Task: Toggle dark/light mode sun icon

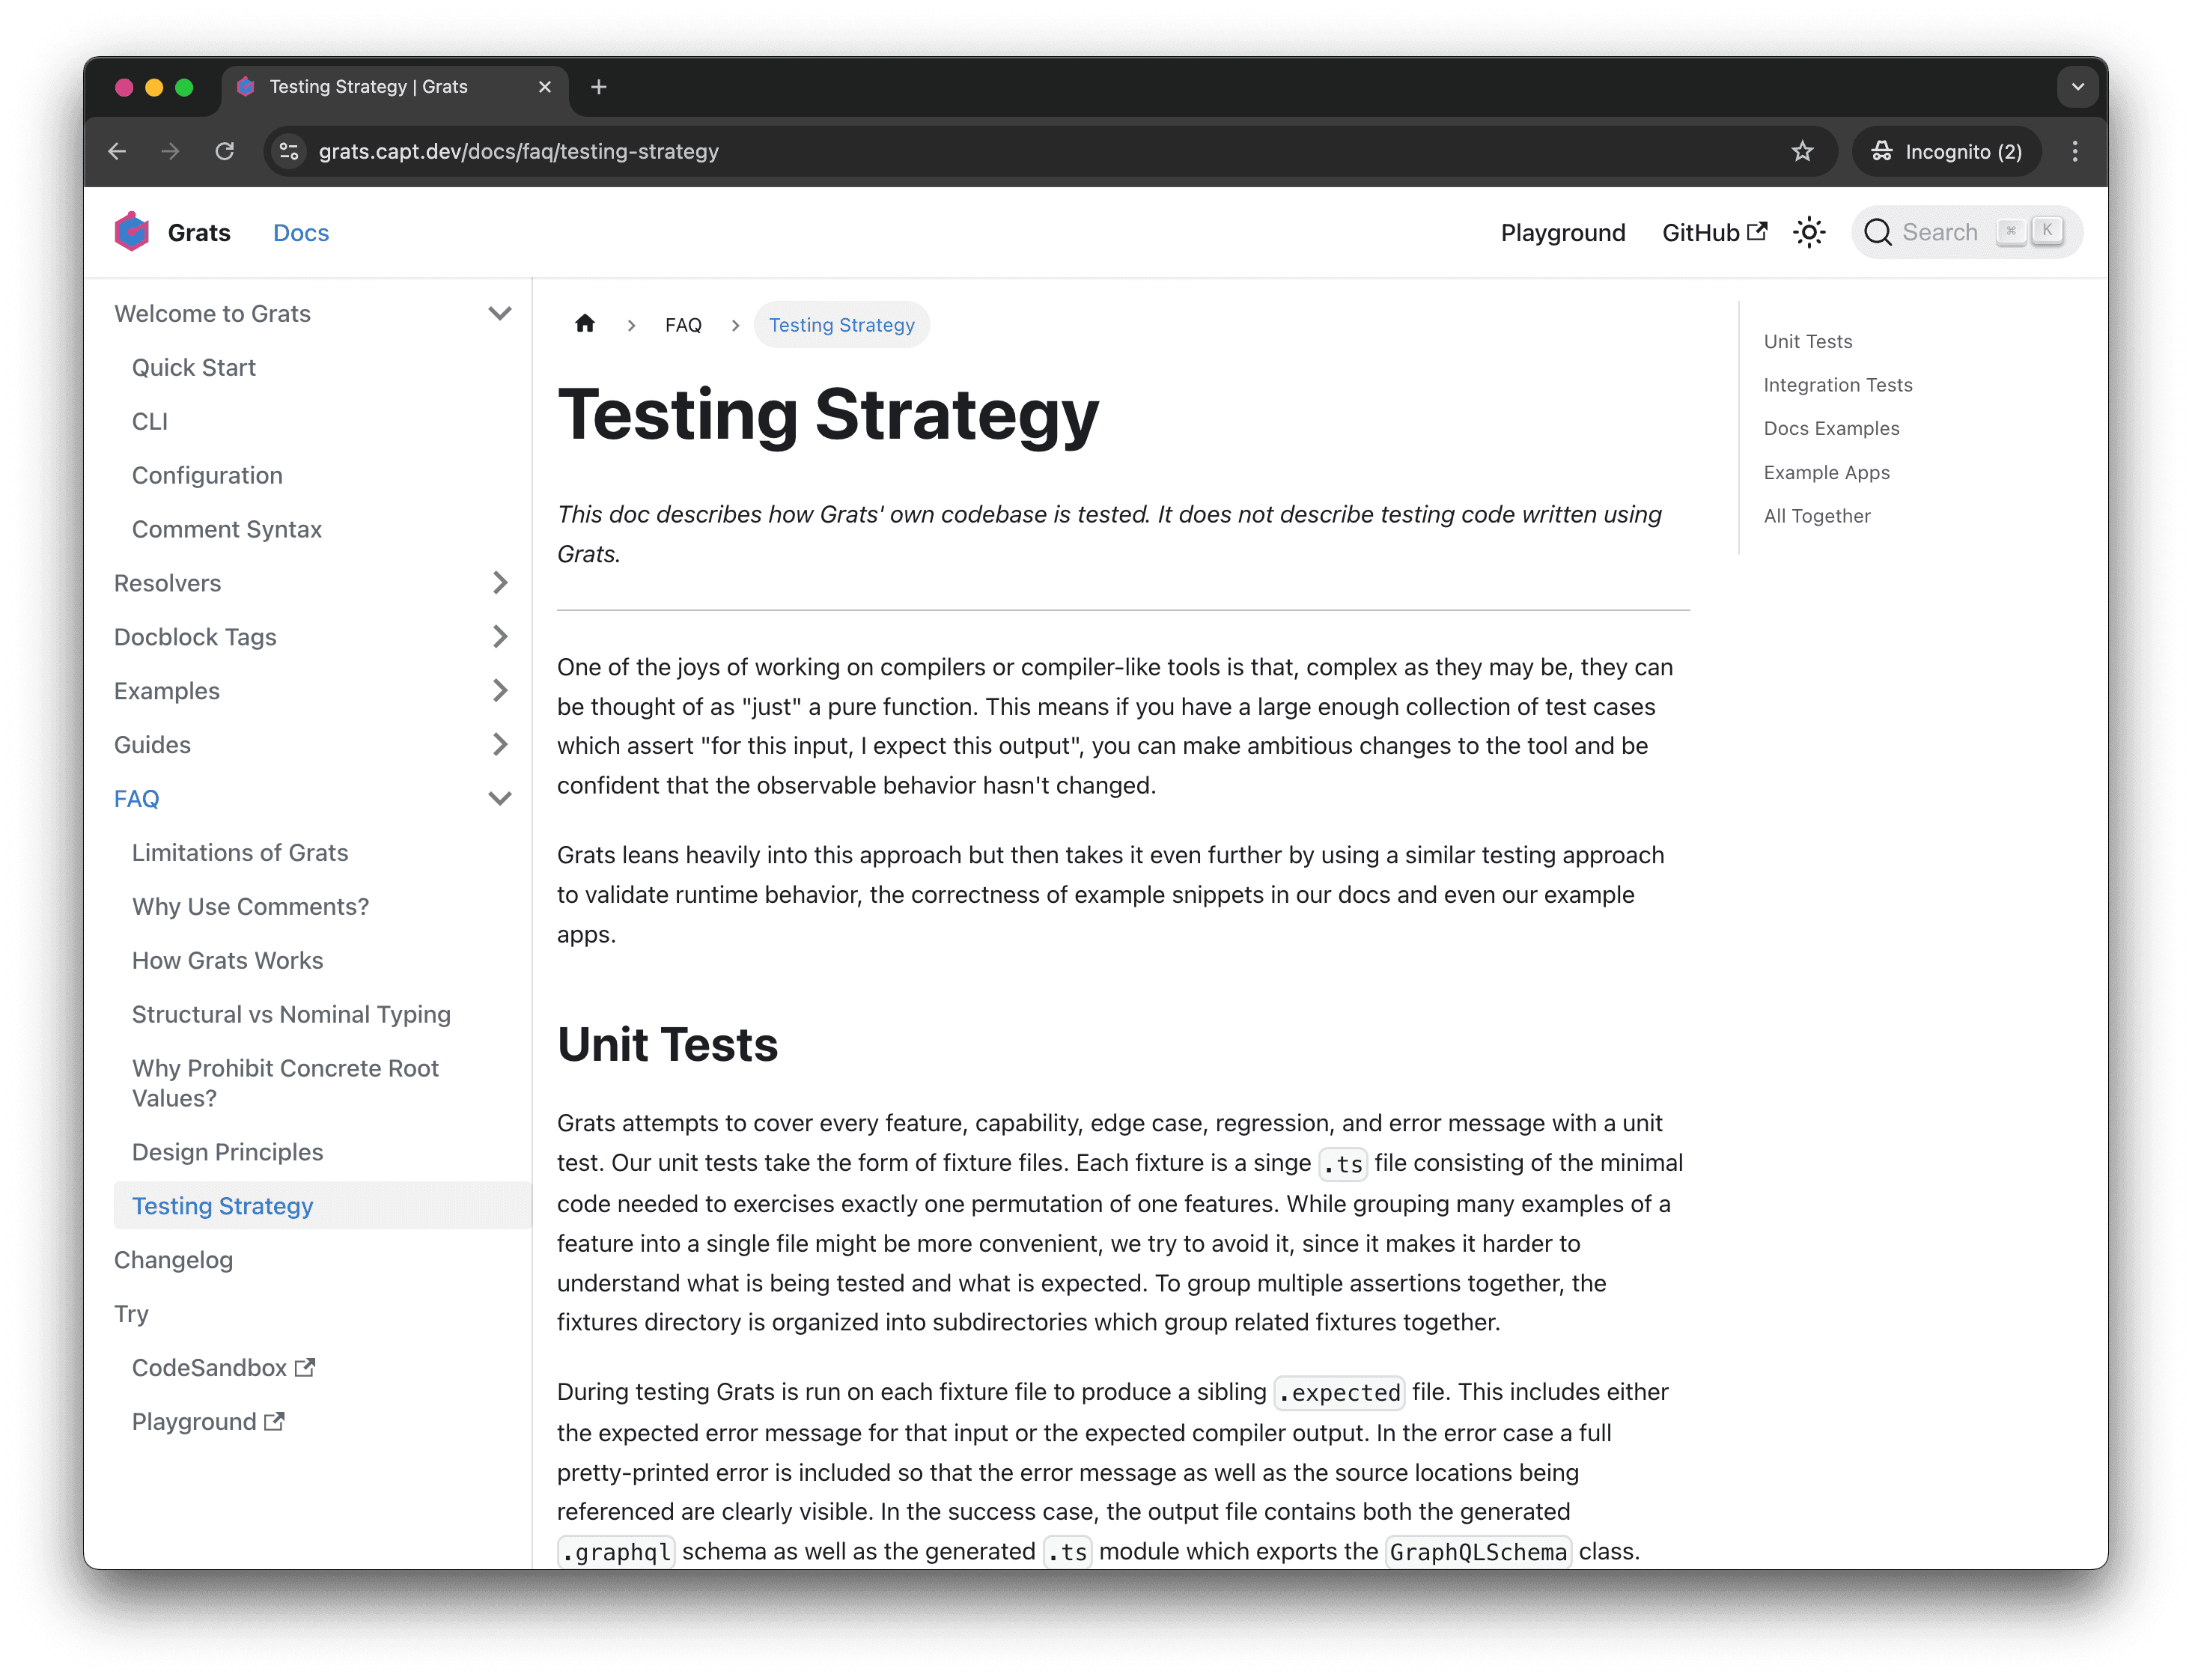Action: [x=1808, y=233]
